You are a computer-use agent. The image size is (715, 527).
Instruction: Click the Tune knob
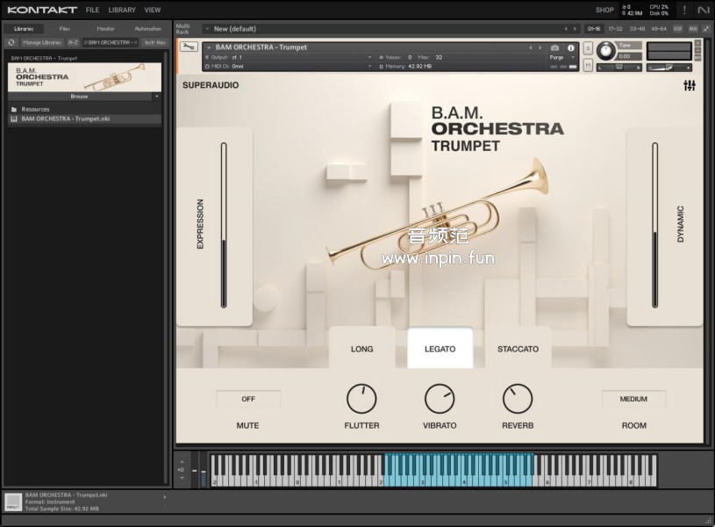click(605, 51)
